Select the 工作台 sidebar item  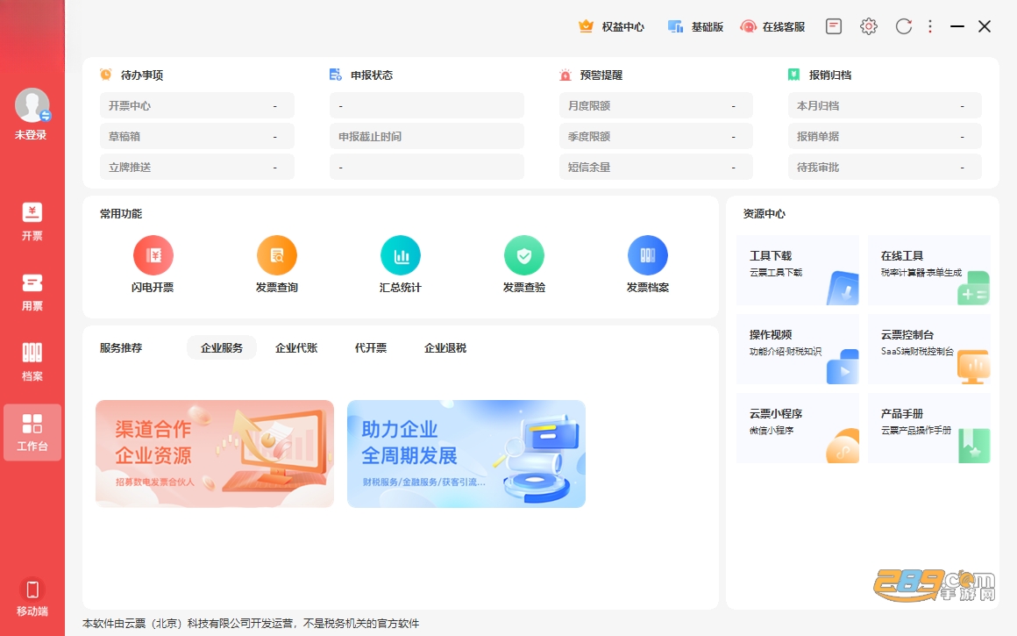[x=32, y=432]
